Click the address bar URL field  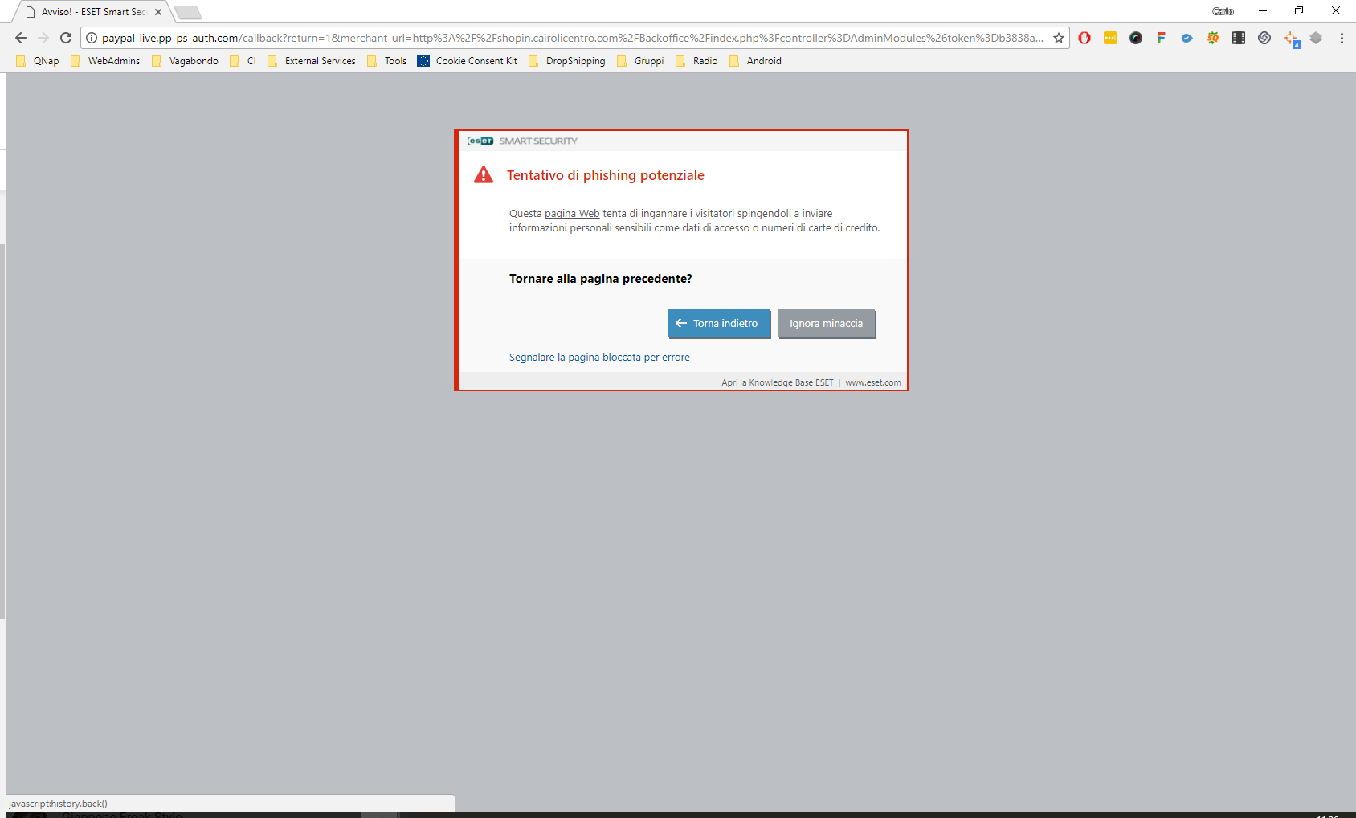pos(572,38)
